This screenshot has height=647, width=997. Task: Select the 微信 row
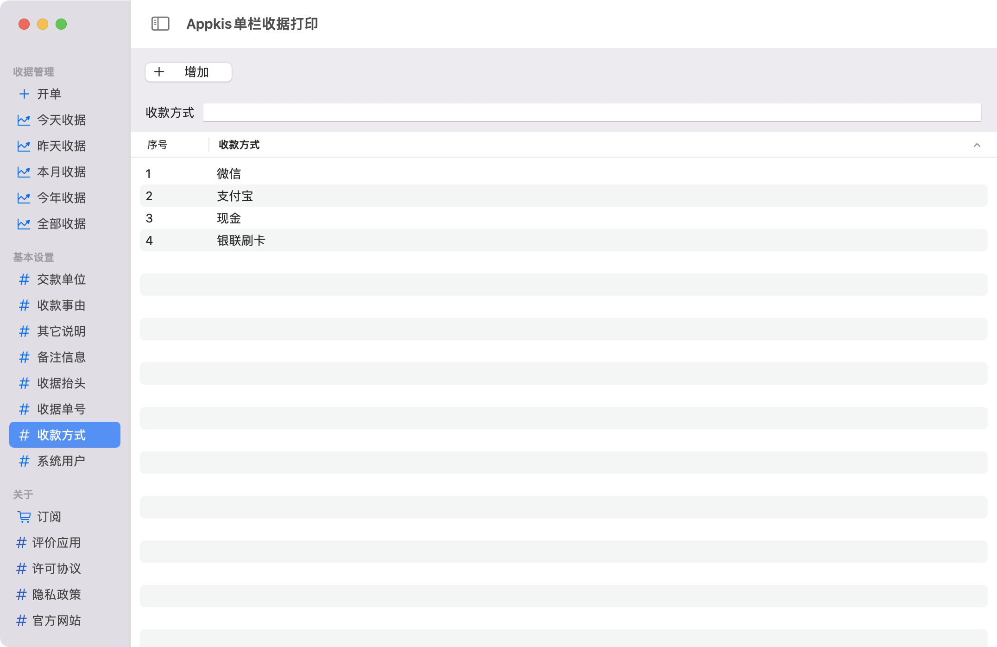coord(564,174)
